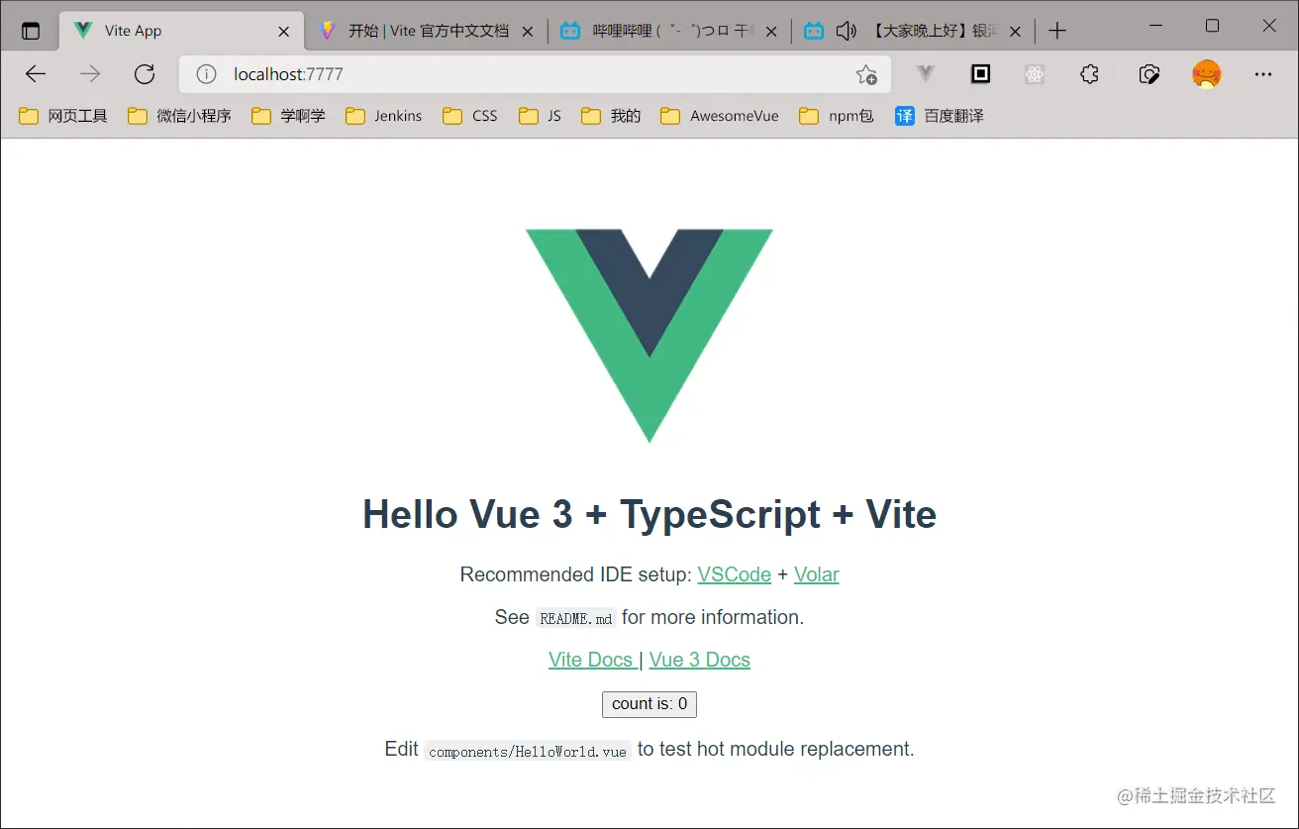Open the 百度翻译 bookmark

(x=940, y=116)
